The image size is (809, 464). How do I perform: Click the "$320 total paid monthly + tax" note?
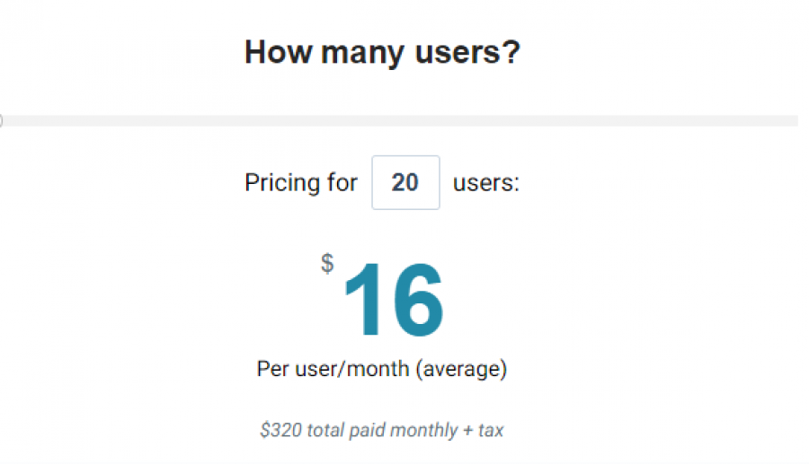pos(382,430)
